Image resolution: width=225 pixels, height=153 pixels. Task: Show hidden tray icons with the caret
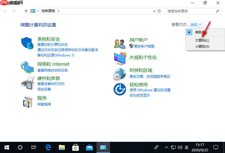(166, 147)
